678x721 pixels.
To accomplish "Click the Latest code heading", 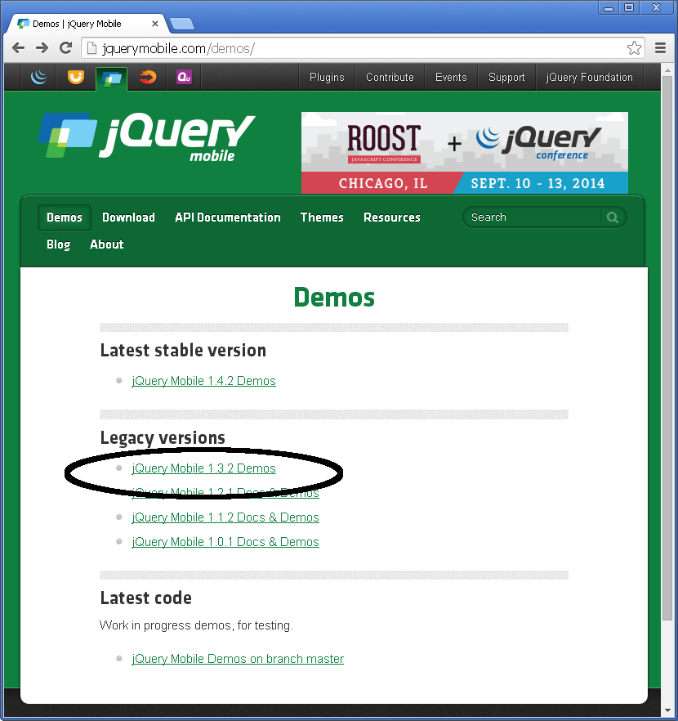I will point(145,598).
